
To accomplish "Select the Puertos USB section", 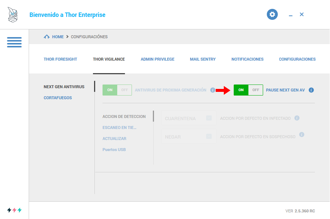I will point(114,150).
